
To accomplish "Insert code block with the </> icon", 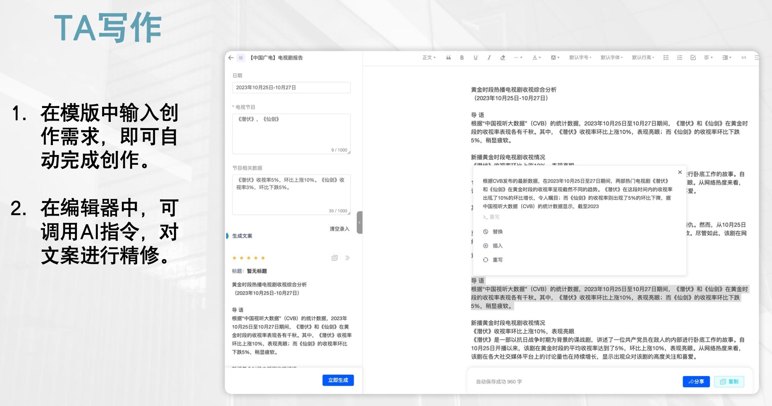I will pos(744,58).
